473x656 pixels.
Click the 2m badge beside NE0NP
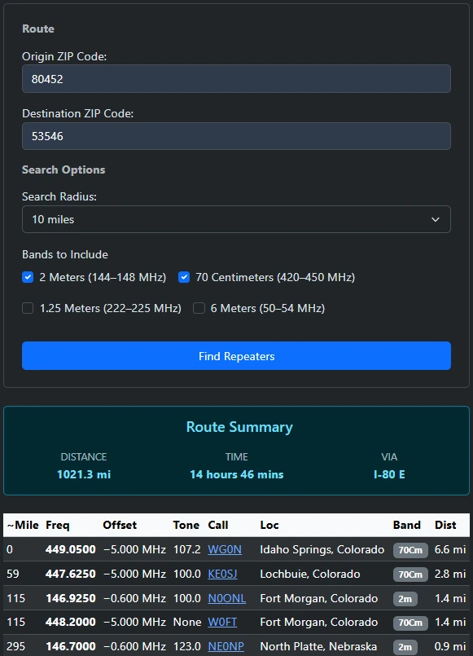[x=406, y=646]
